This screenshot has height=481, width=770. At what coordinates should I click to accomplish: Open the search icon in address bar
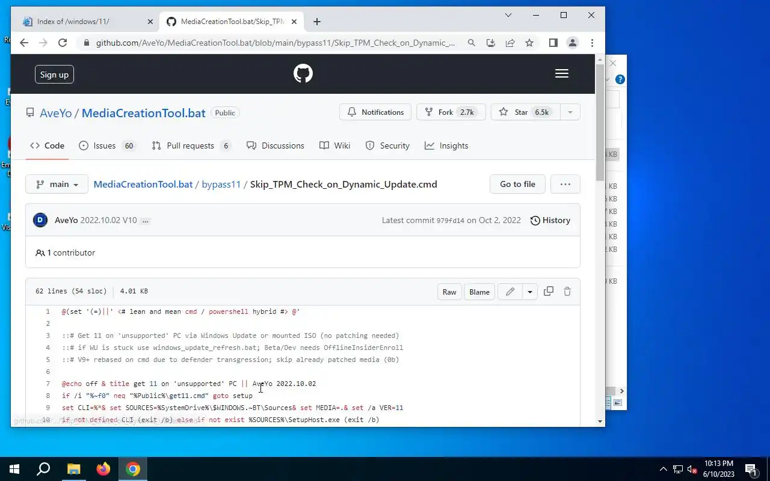click(x=472, y=43)
